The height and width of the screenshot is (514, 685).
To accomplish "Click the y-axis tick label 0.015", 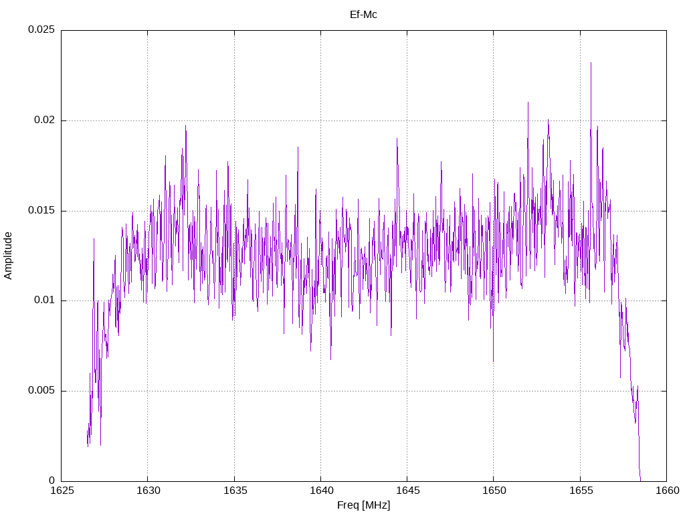I will point(41,210).
